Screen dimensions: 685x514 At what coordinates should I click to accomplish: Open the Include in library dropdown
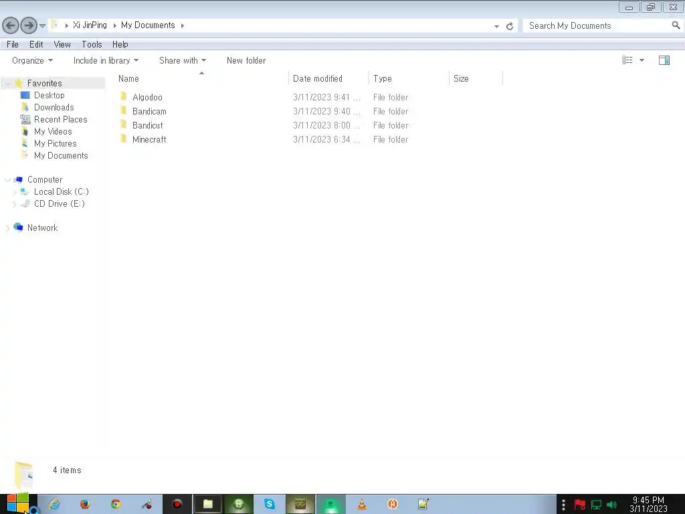click(x=106, y=60)
